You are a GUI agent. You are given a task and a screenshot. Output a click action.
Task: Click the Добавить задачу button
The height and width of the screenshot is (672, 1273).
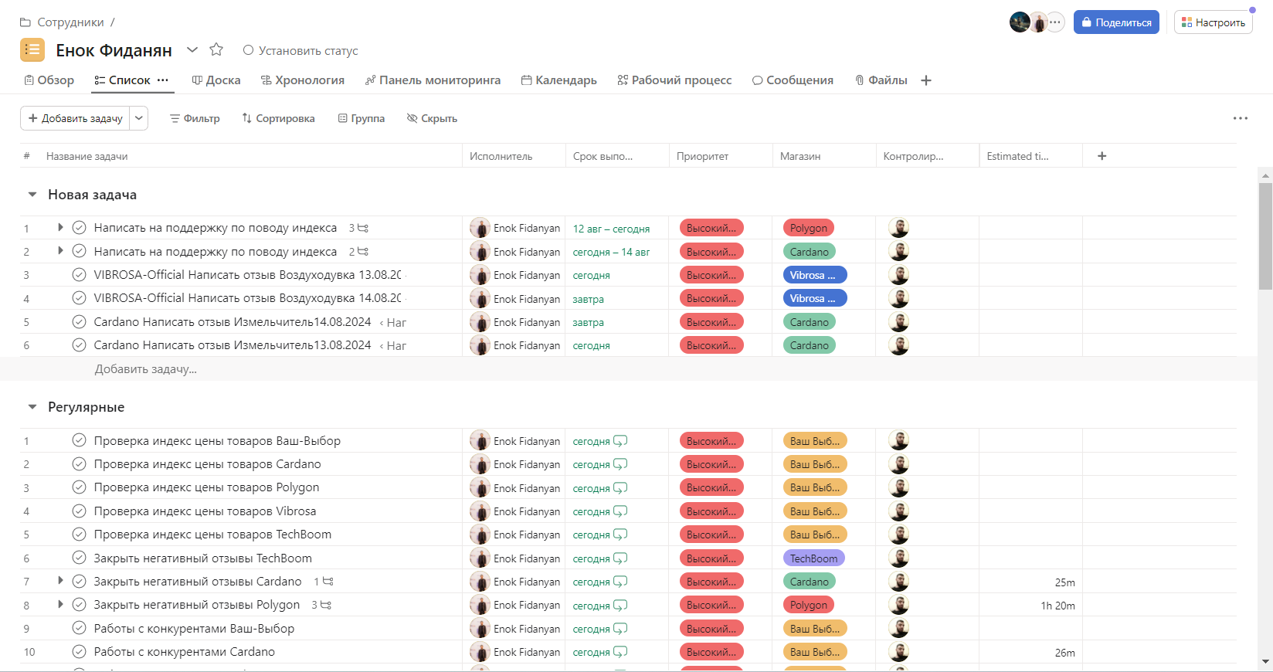click(75, 118)
